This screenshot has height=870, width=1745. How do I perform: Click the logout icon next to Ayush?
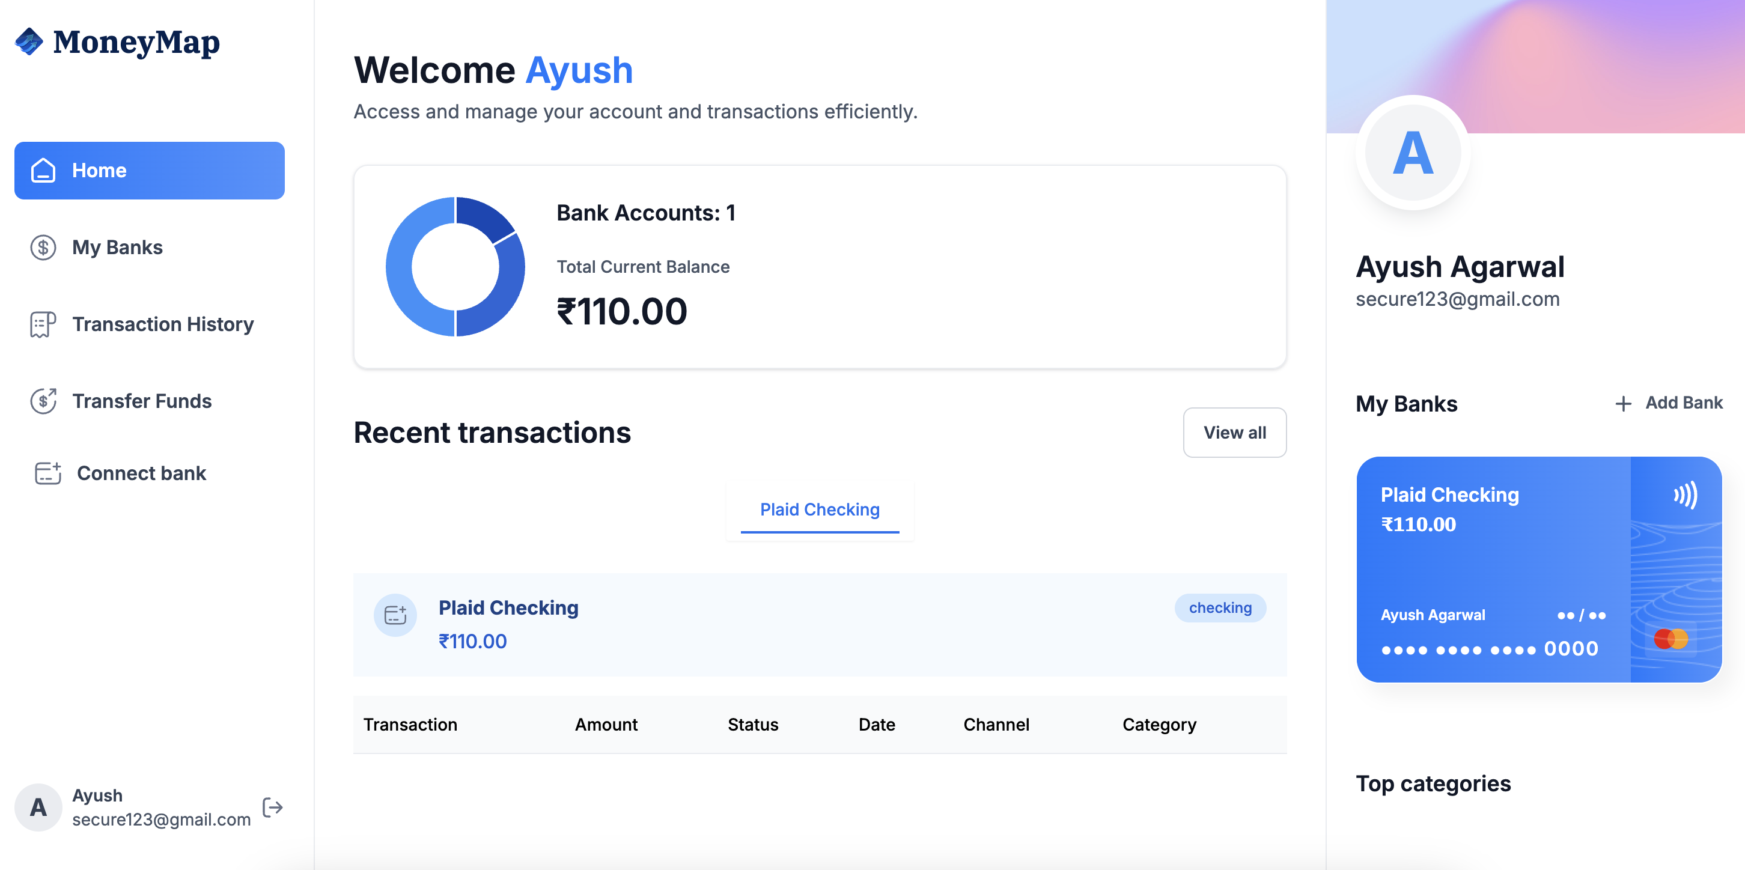coord(273,807)
